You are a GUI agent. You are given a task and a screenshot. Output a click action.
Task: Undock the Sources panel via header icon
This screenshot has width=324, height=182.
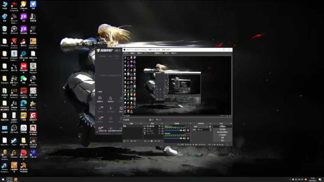point(162,123)
